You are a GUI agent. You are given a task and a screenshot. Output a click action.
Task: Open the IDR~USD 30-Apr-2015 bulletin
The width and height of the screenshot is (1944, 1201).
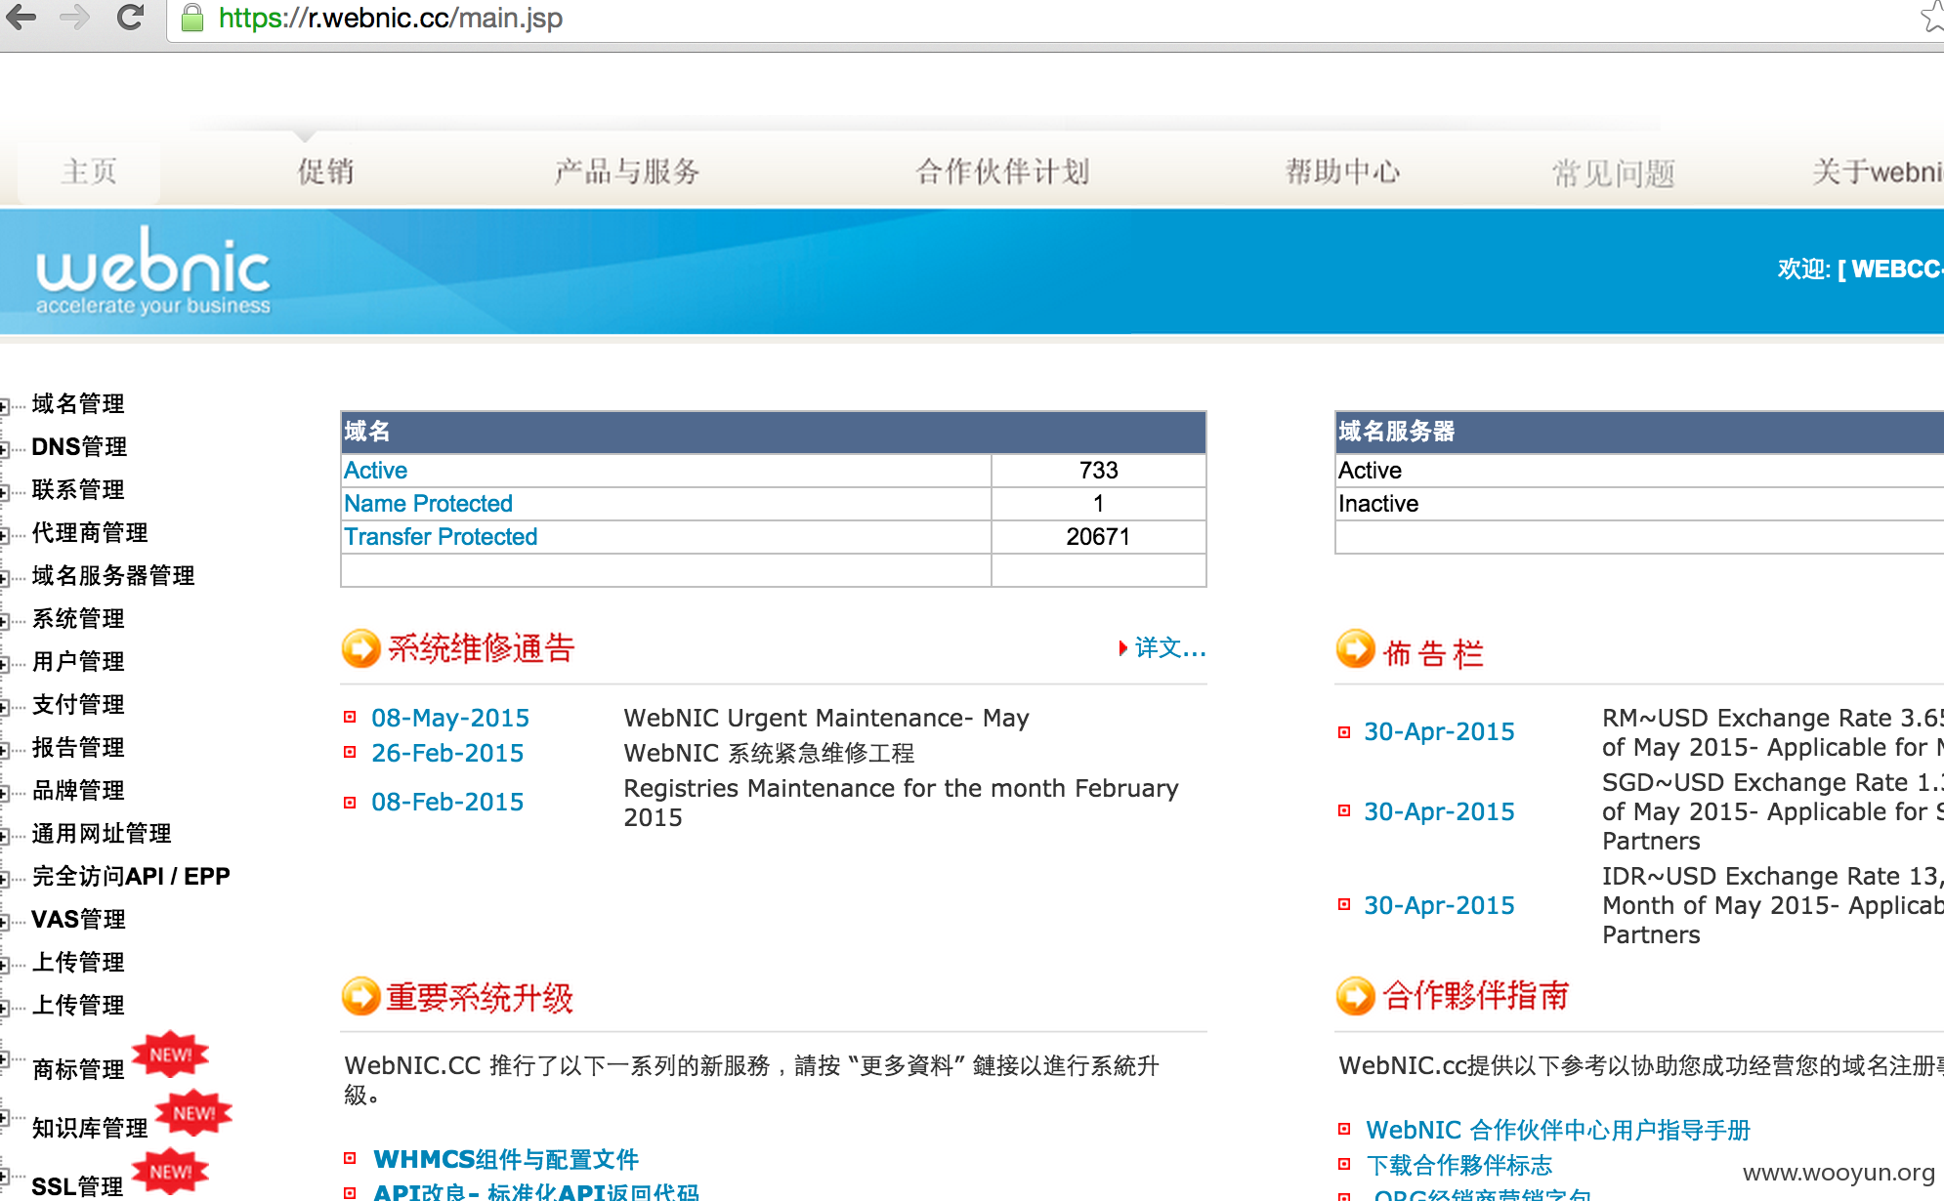point(1439,905)
